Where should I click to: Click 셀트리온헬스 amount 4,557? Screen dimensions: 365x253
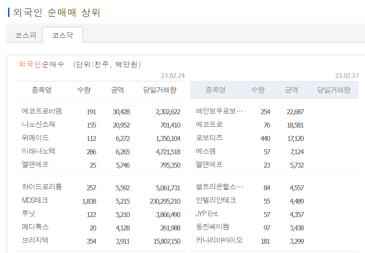coord(296,188)
